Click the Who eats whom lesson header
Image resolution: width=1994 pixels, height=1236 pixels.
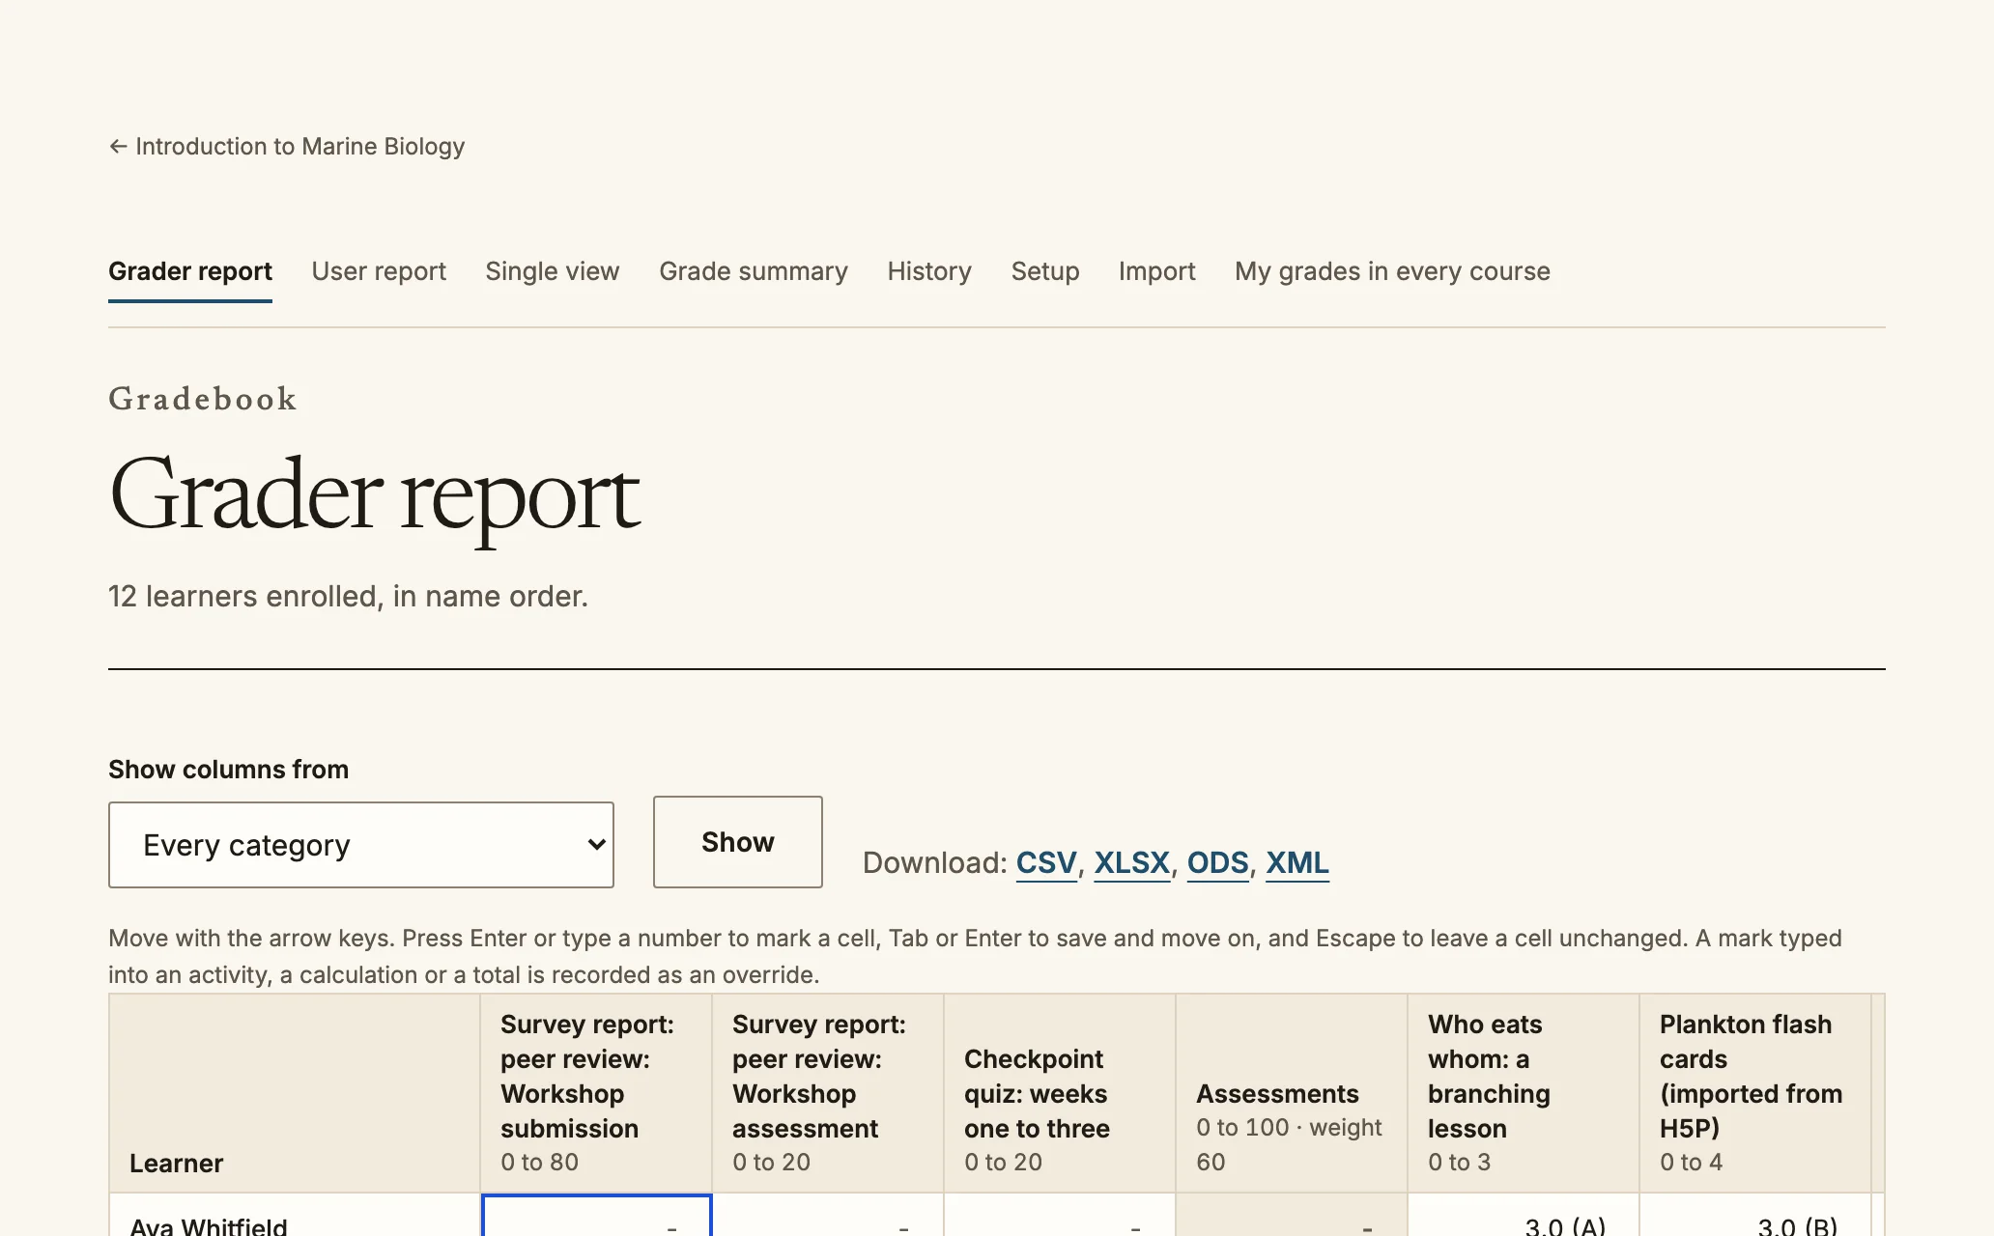click(1524, 1094)
